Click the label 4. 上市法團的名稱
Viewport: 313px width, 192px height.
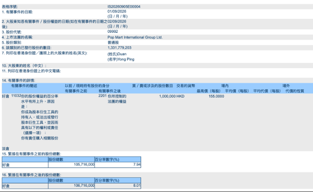point(17,38)
